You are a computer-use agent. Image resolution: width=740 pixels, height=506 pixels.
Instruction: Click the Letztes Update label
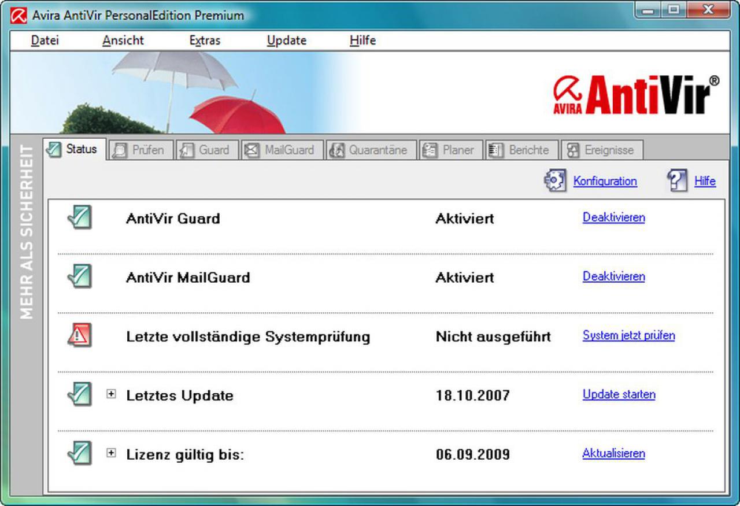[180, 396]
